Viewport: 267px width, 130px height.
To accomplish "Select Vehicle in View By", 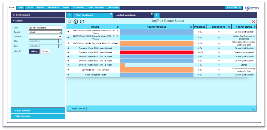I will tap(34, 51).
